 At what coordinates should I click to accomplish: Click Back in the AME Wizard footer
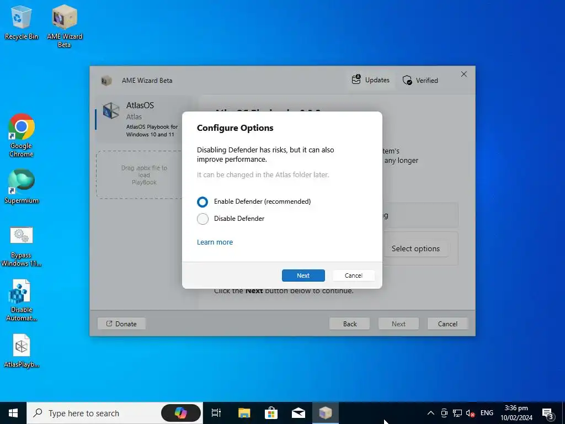coord(349,324)
